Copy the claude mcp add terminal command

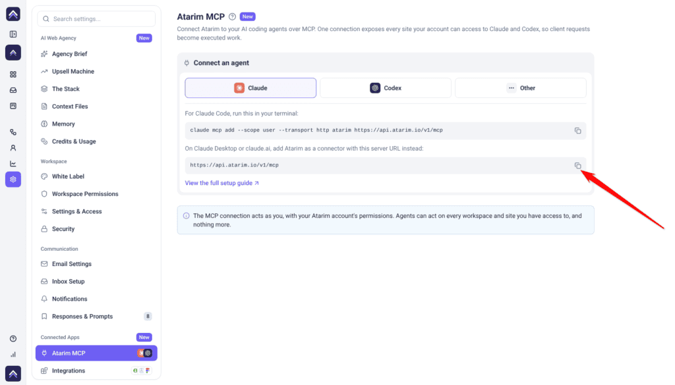pos(577,130)
